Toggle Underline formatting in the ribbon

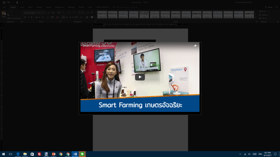coord(32,17)
